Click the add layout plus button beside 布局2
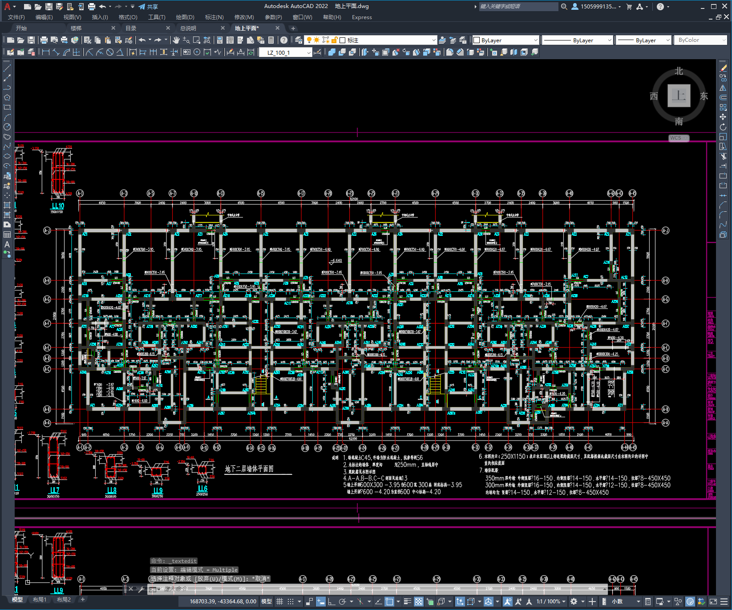Viewport: 732px width, 610px height. [x=82, y=600]
